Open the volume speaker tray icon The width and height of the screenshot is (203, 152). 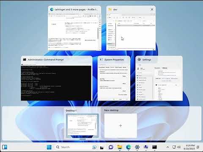click(x=179, y=147)
